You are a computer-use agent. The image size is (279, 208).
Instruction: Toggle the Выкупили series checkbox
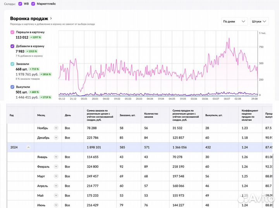pyautogui.click(x=12, y=87)
